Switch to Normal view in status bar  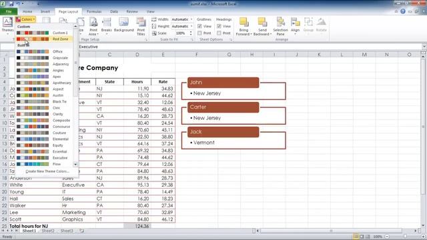tap(356, 237)
